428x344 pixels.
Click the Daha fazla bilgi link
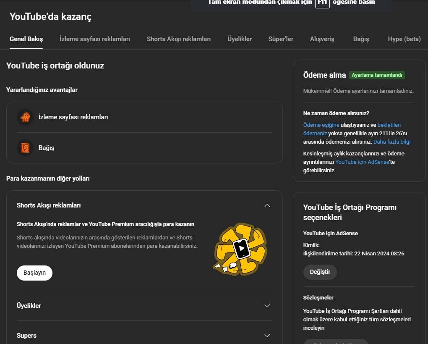coord(392,142)
